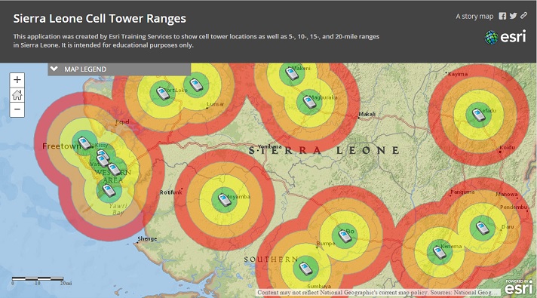Image resolution: width=537 pixels, height=298 pixels.
Task: Click the Shenge town label
Action: [x=147, y=238]
